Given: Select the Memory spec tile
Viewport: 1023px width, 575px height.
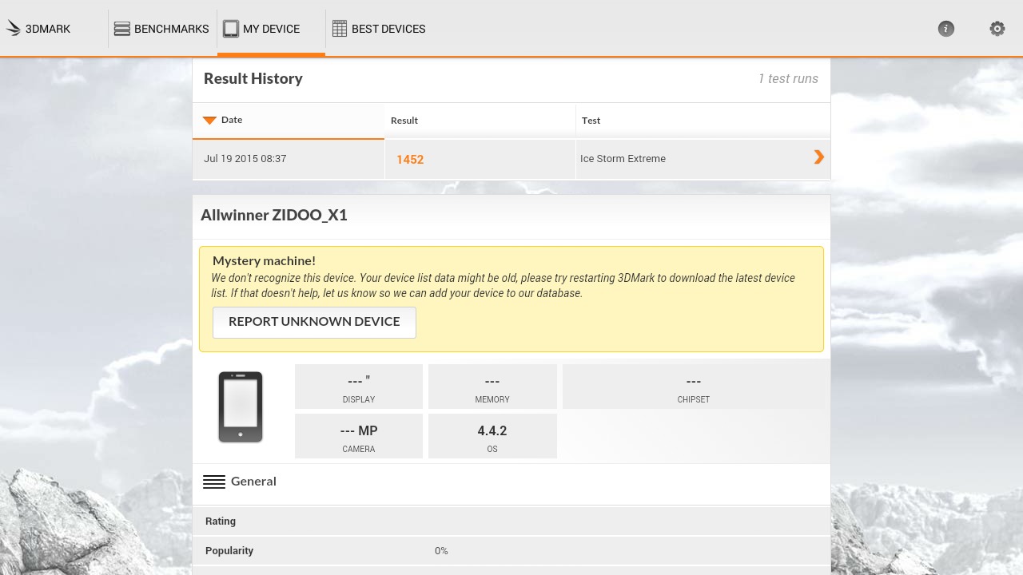Looking at the screenshot, I should pos(492,387).
